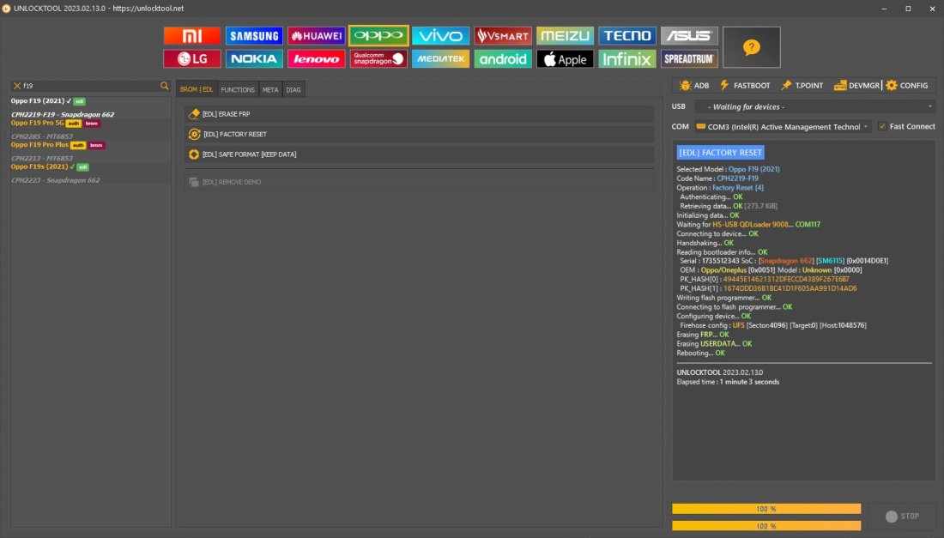The image size is (944, 538).
Task: Select the Infinix brand logo
Action: (x=626, y=59)
